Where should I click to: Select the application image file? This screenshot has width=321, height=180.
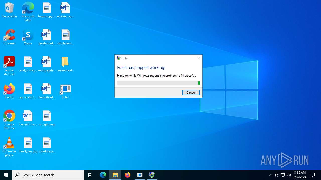(x=28, y=91)
